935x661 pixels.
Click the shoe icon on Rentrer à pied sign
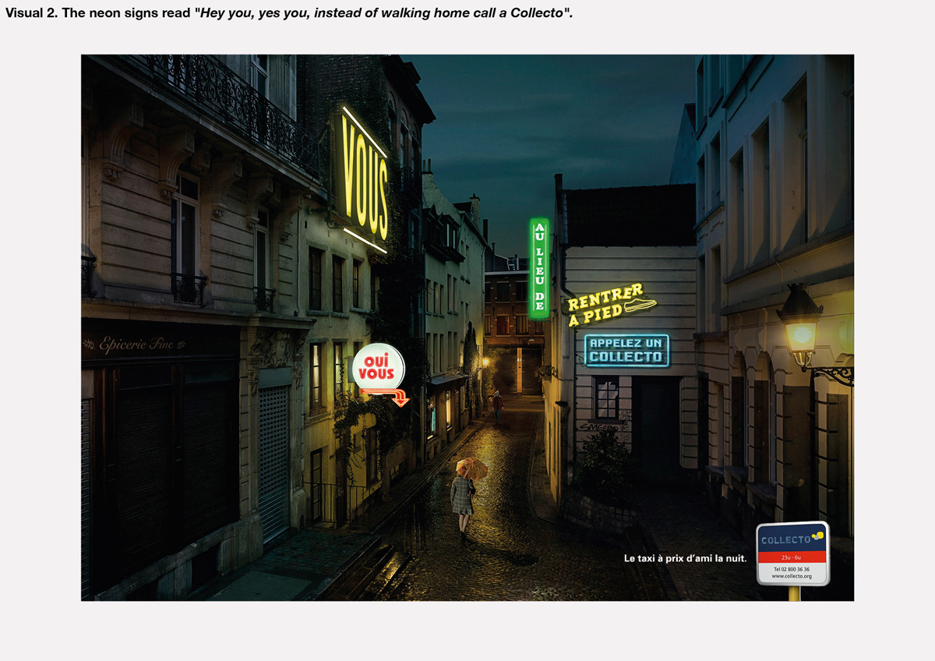pos(640,306)
